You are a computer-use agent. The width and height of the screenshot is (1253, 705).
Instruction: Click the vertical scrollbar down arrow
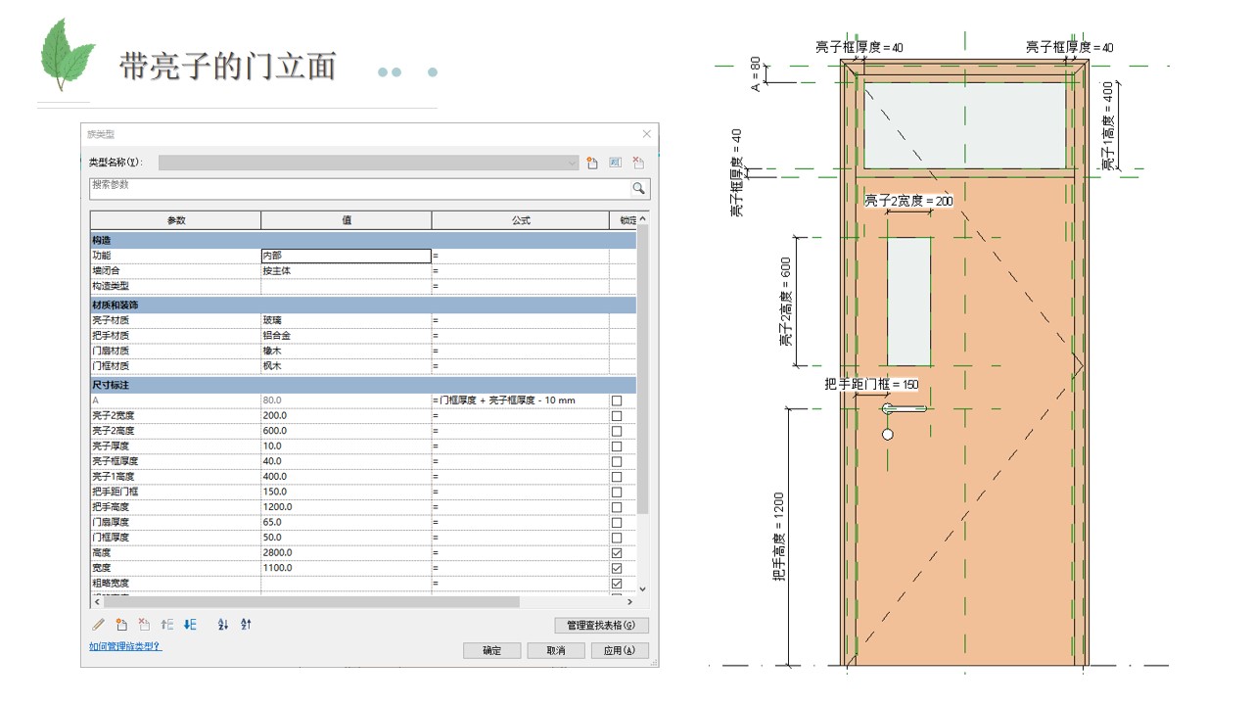(x=643, y=588)
